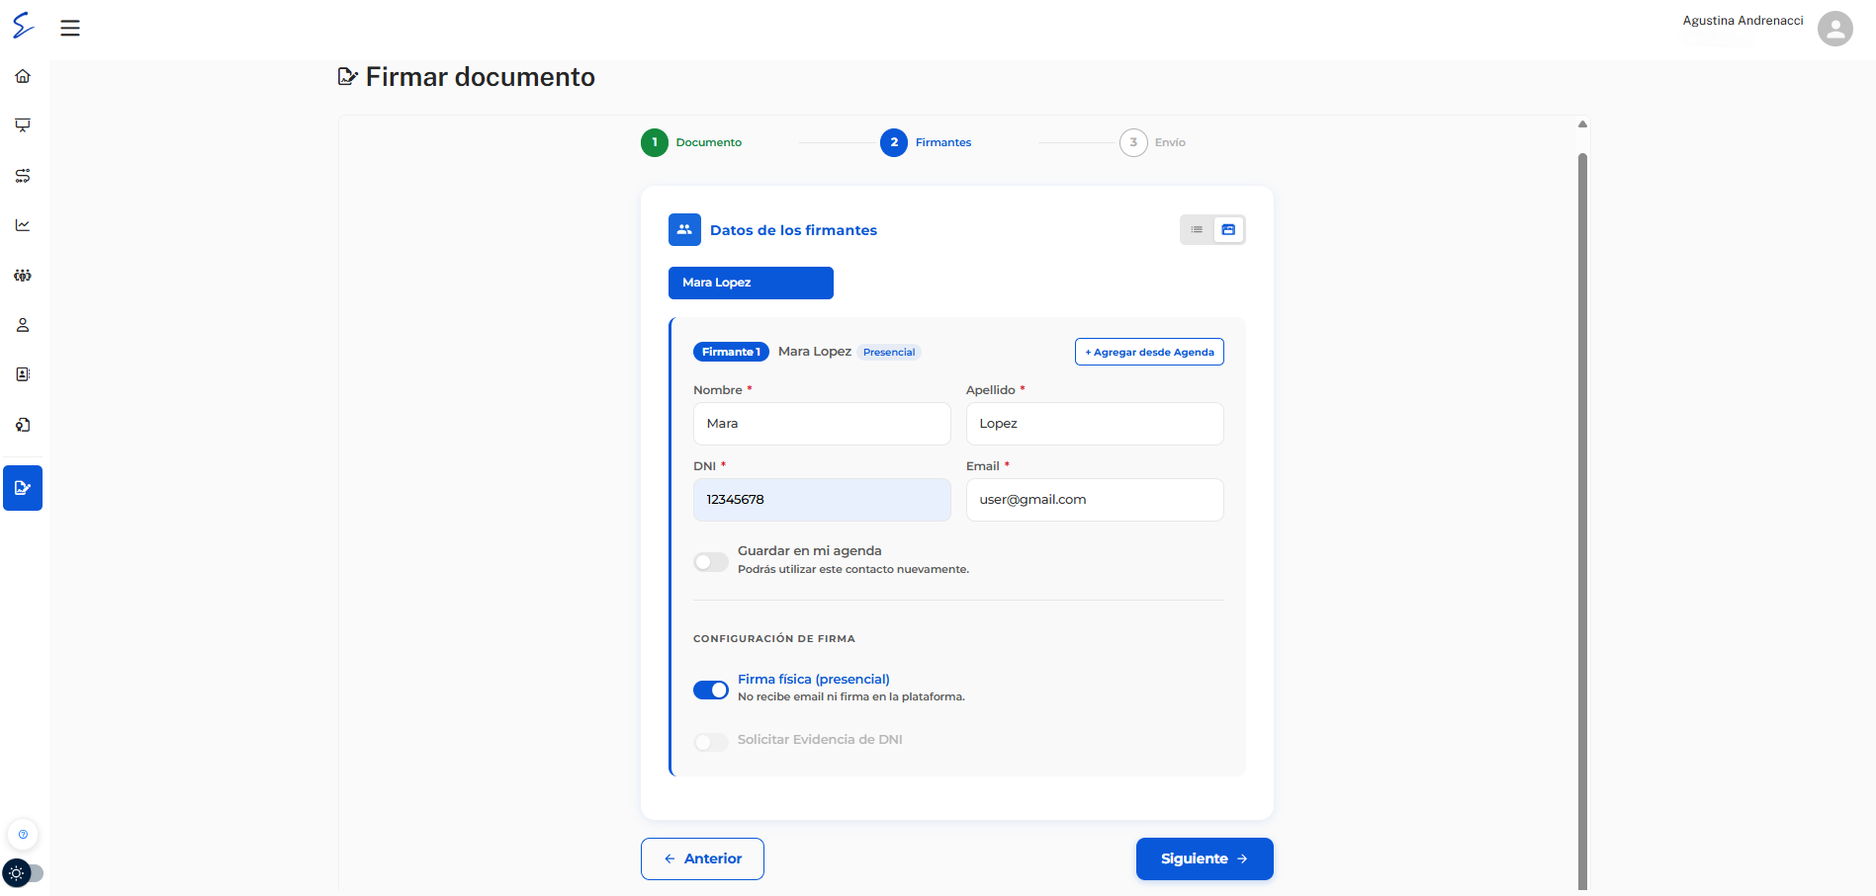Click the Firmante 1 badge
This screenshot has width=1876, height=896.
click(x=731, y=352)
